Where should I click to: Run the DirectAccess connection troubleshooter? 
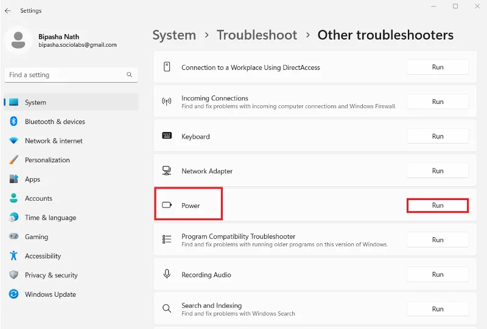438,67
